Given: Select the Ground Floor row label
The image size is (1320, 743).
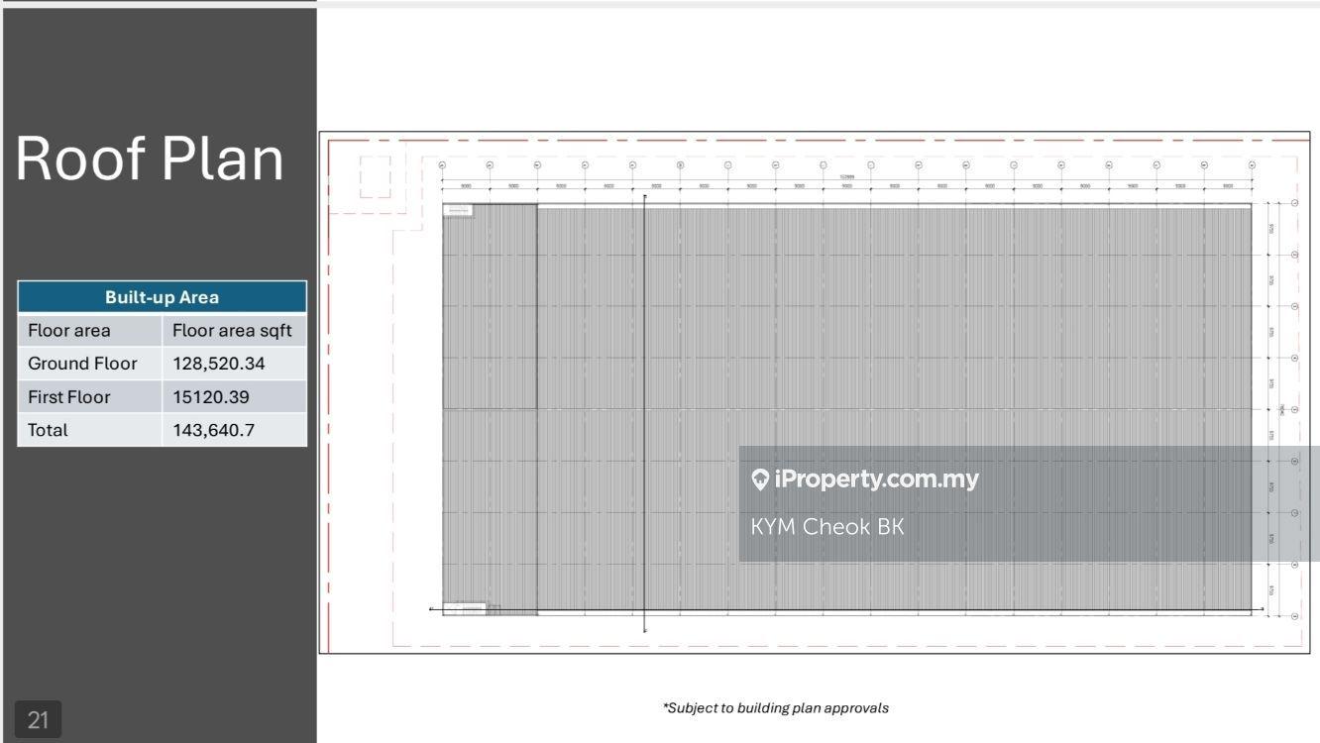Looking at the screenshot, I should (x=82, y=364).
